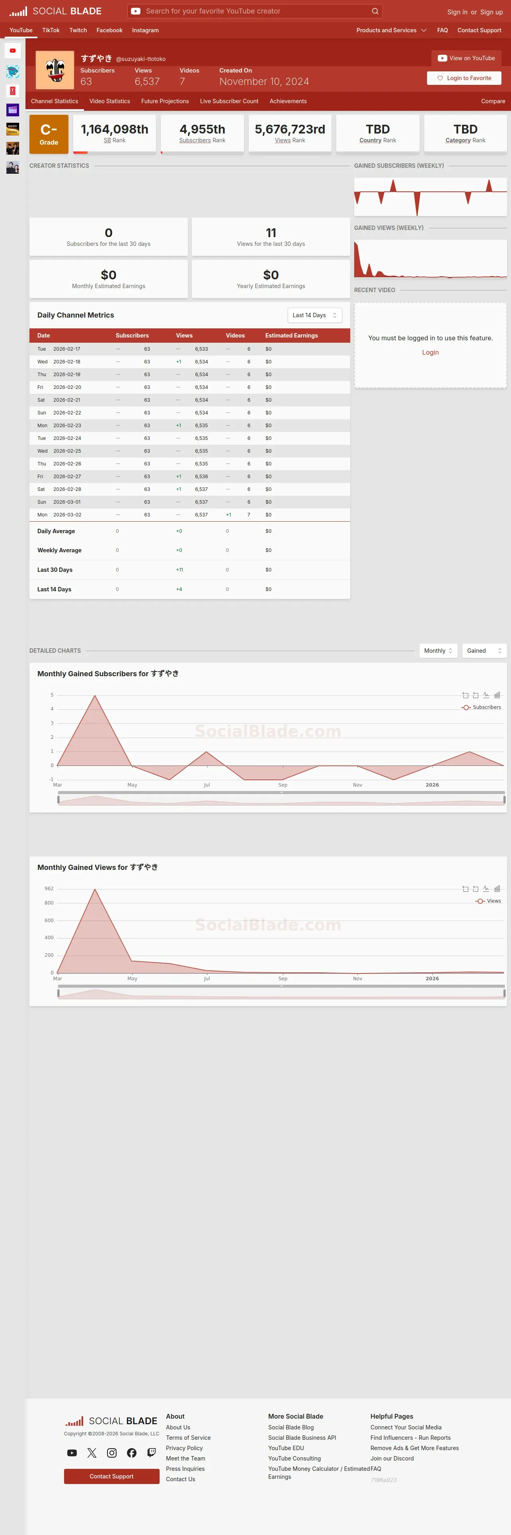Switch Subscribers chart to line view icon
511x1535 pixels.
click(486, 695)
